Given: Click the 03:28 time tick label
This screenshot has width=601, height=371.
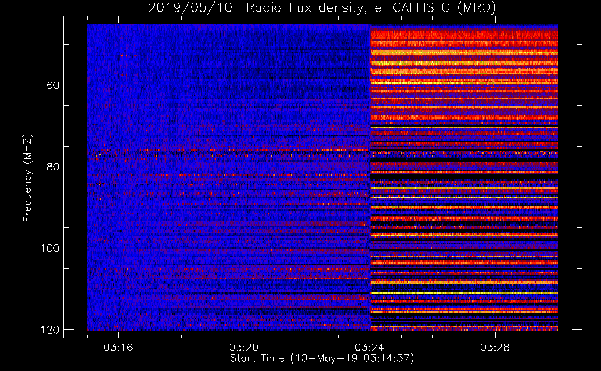Looking at the screenshot, I should (495, 348).
